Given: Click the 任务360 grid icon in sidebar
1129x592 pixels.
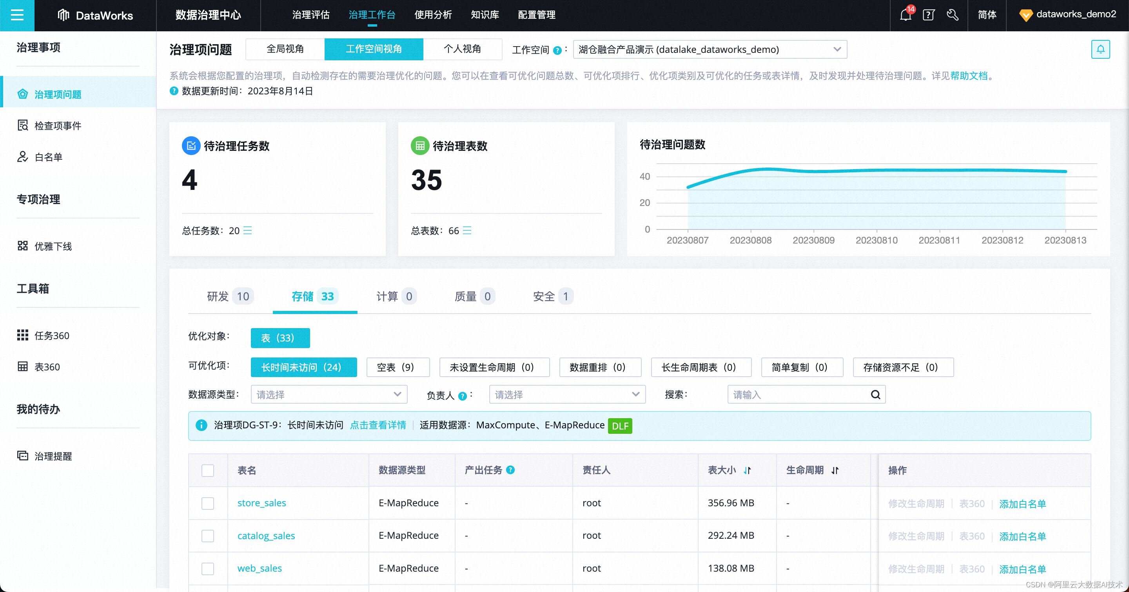Looking at the screenshot, I should pos(22,335).
